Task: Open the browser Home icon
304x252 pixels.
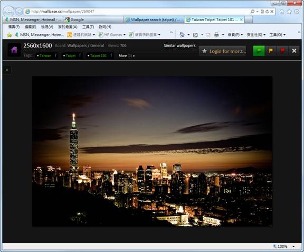Action: tap(282, 12)
